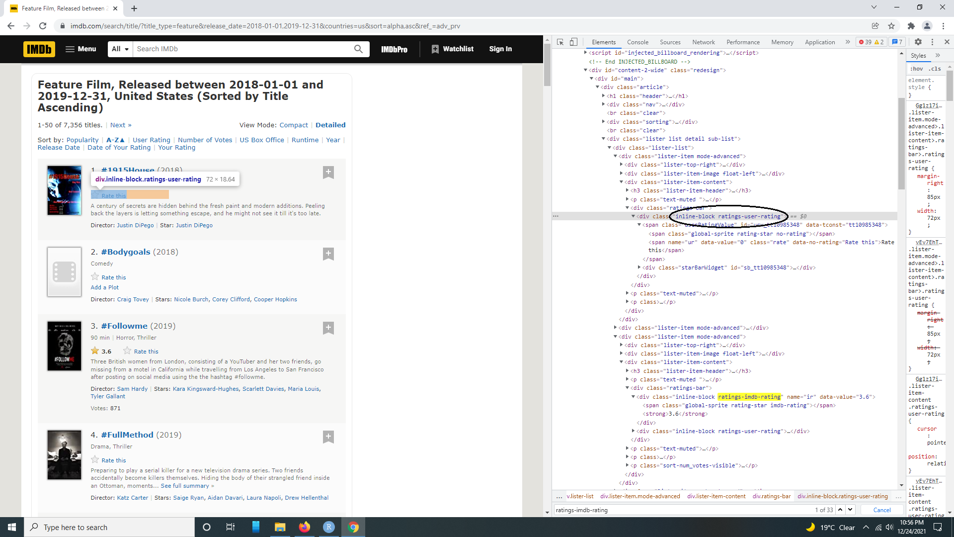Click the Windows taskbar search box

109,527
